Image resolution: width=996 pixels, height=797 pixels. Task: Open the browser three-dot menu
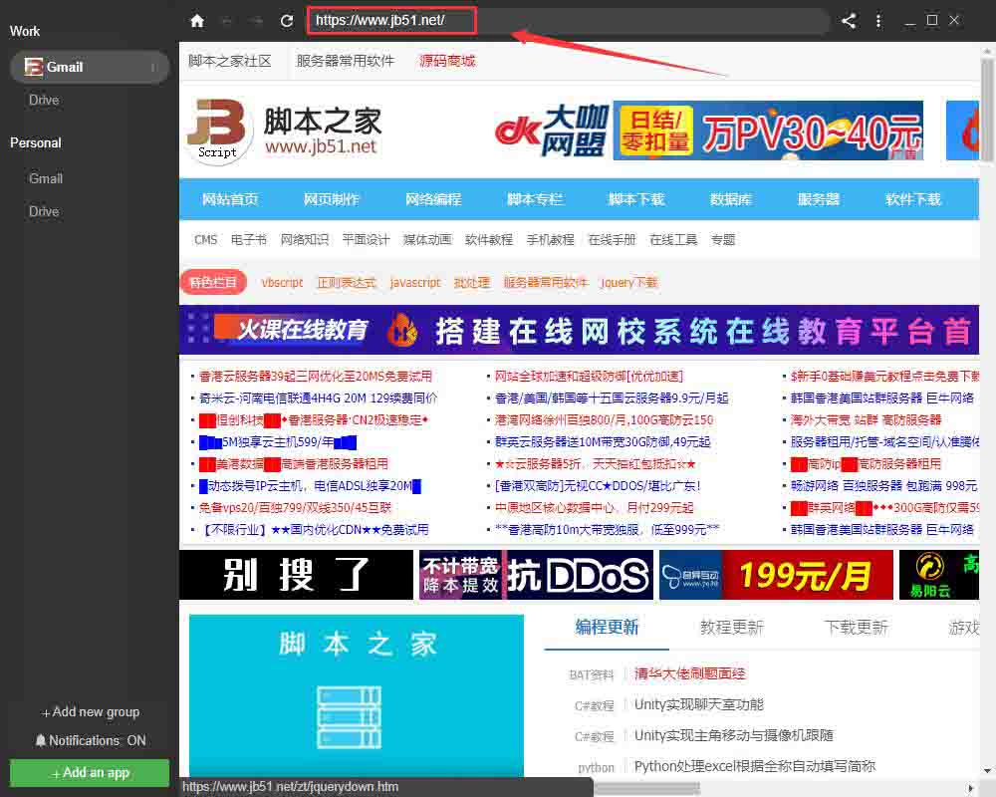click(877, 20)
